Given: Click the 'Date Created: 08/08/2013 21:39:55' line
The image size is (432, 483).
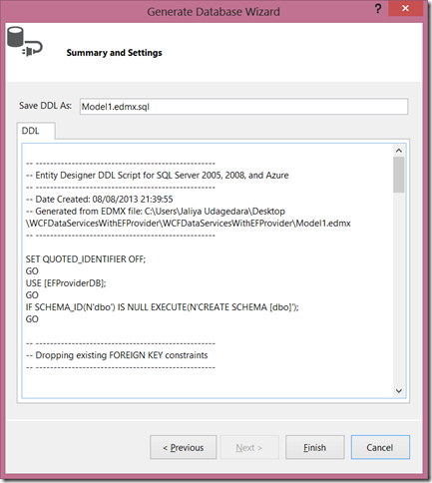Looking at the screenshot, I should pos(100,200).
